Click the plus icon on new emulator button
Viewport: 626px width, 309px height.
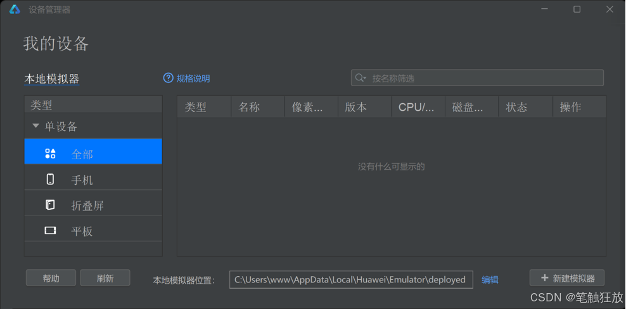(544, 278)
